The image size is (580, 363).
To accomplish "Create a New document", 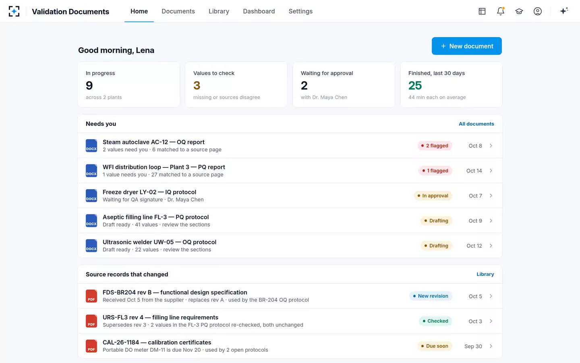I will (x=467, y=46).
